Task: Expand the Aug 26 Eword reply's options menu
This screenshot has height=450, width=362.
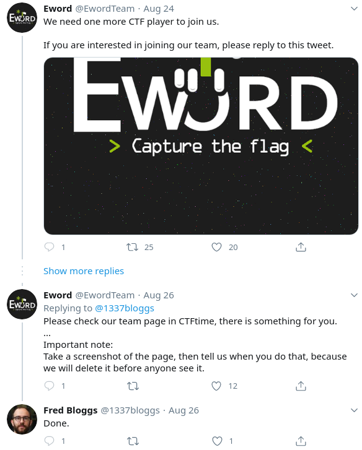Action: point(354,295)
